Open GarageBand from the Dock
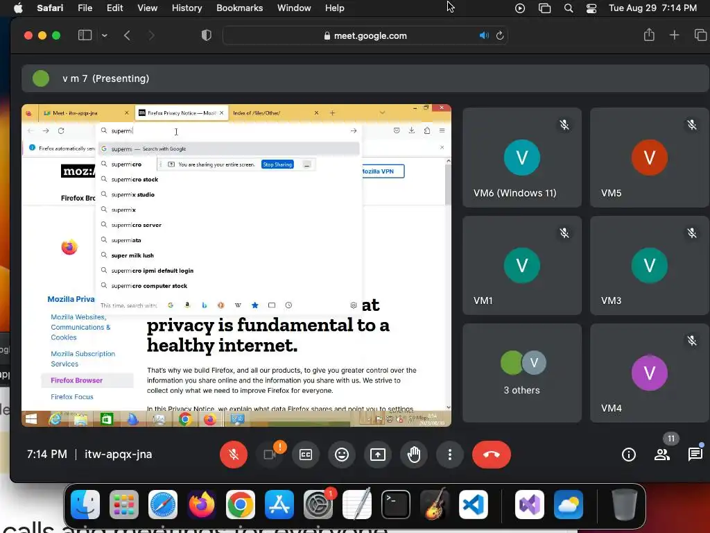Viewport: 710px width, 533px height. 435,505
